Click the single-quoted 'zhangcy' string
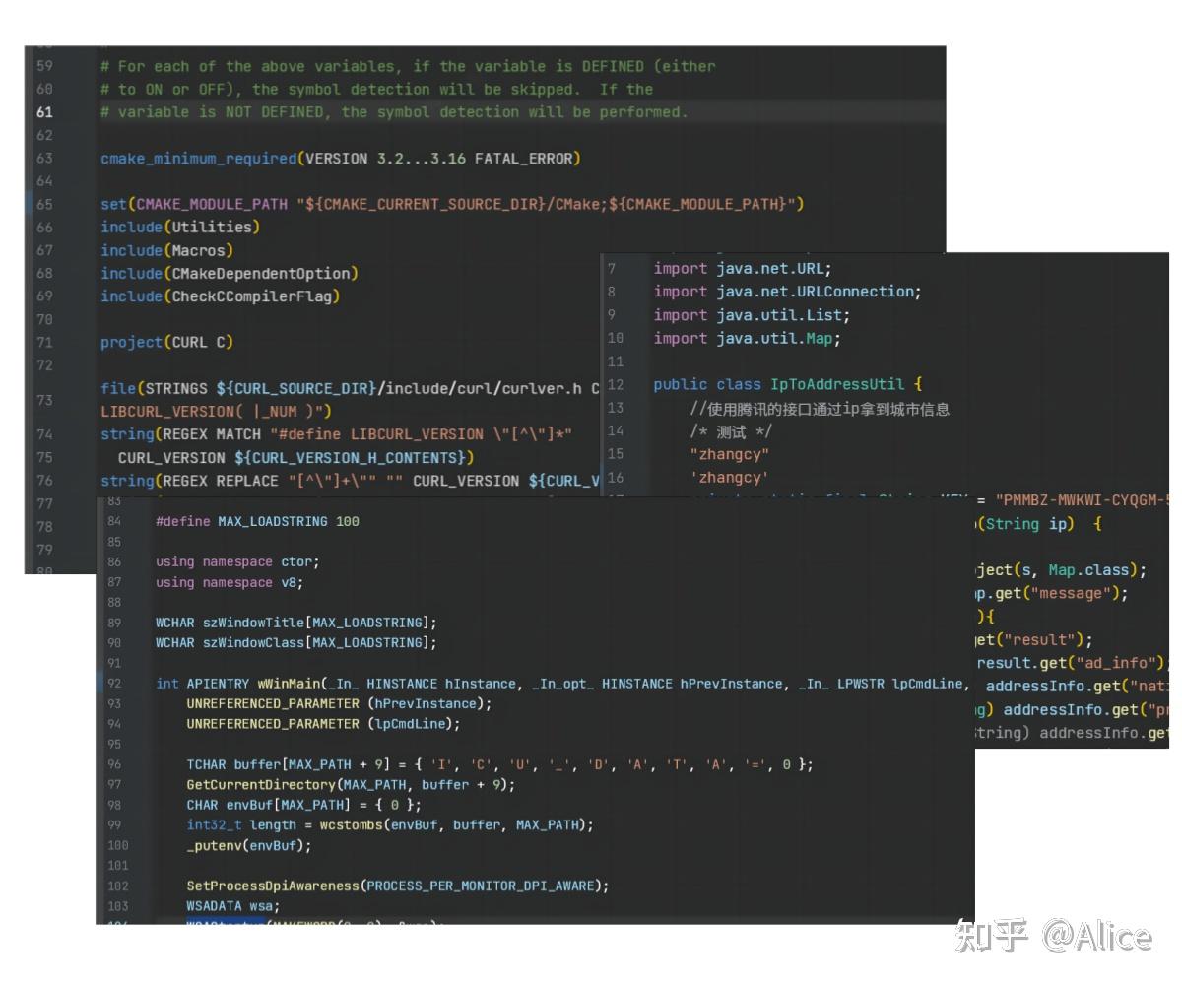1182x985 pixels. tap(730, 478)
